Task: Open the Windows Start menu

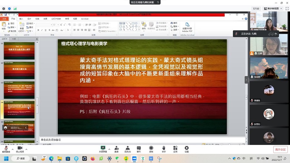Action: point(6,158)
